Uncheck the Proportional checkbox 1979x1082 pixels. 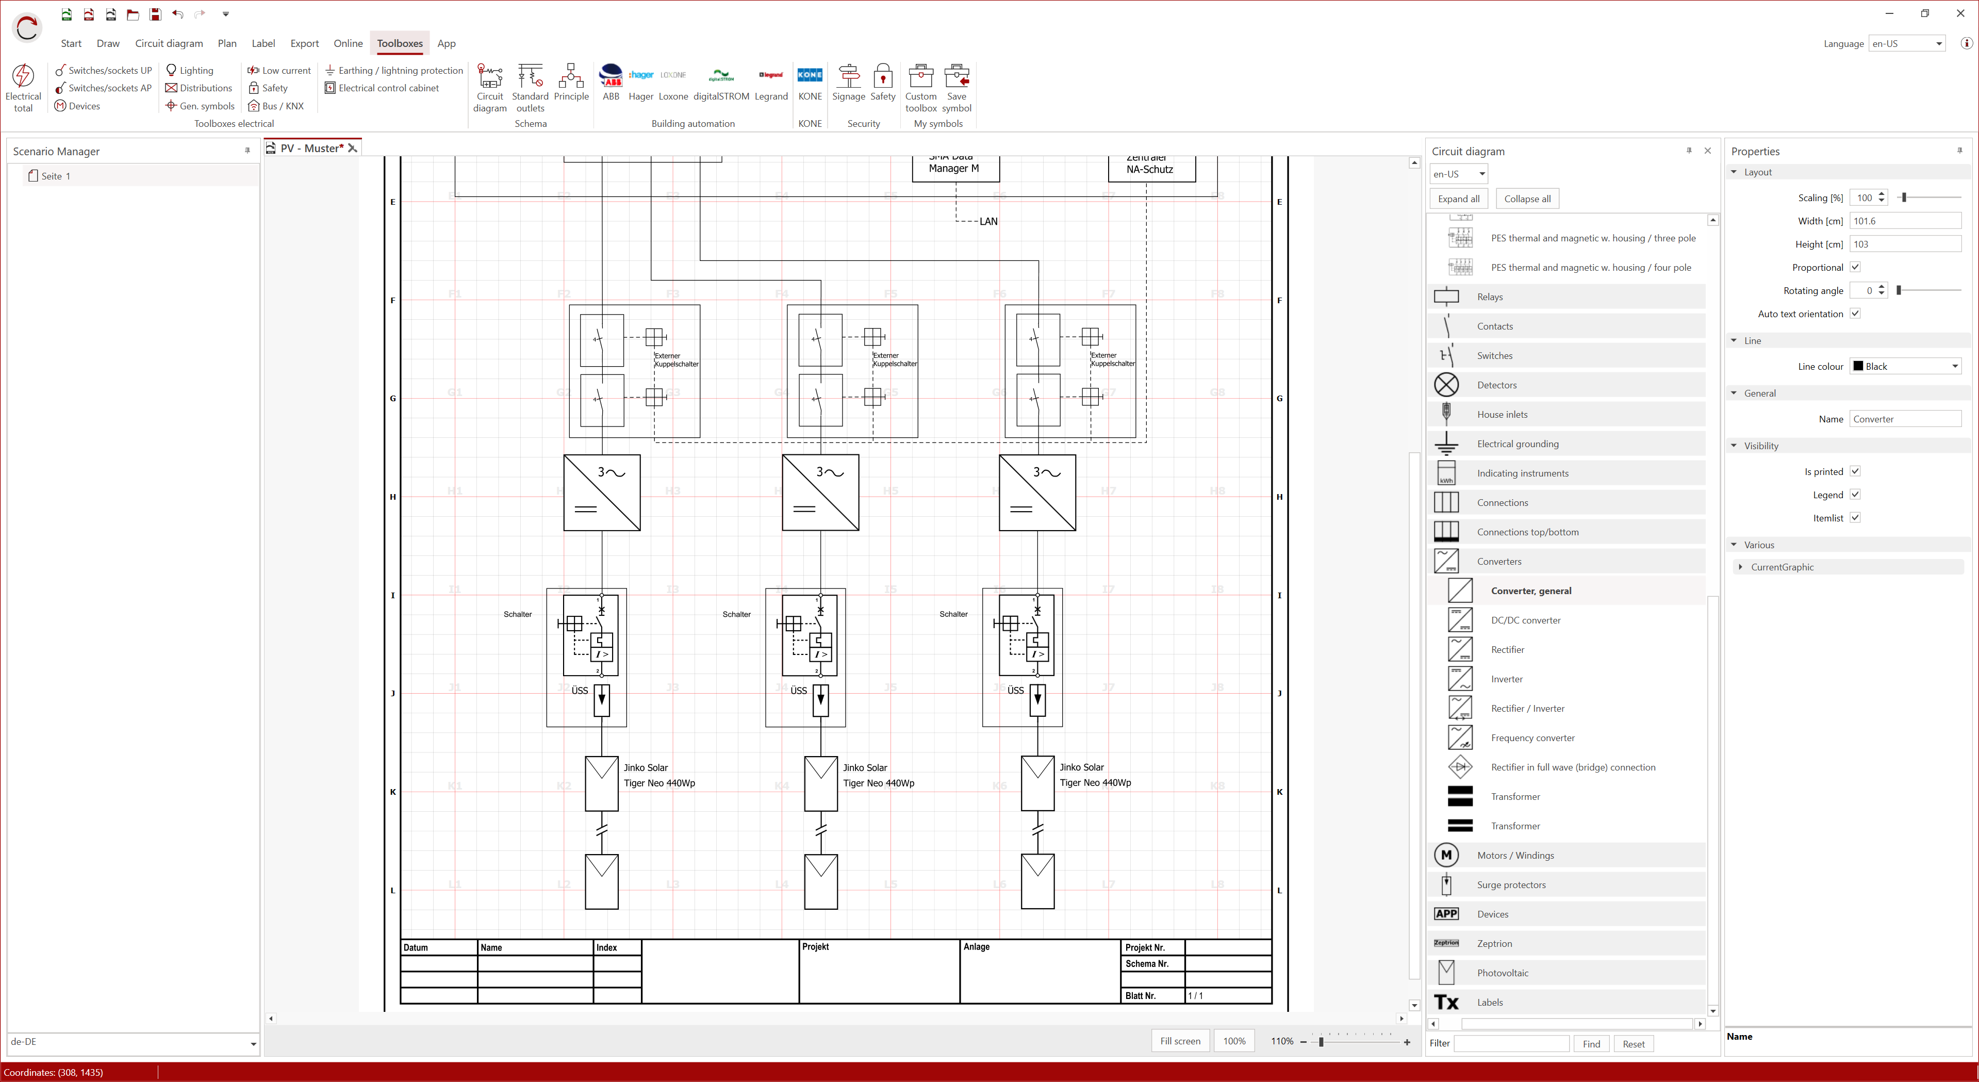click(1855, 267)
